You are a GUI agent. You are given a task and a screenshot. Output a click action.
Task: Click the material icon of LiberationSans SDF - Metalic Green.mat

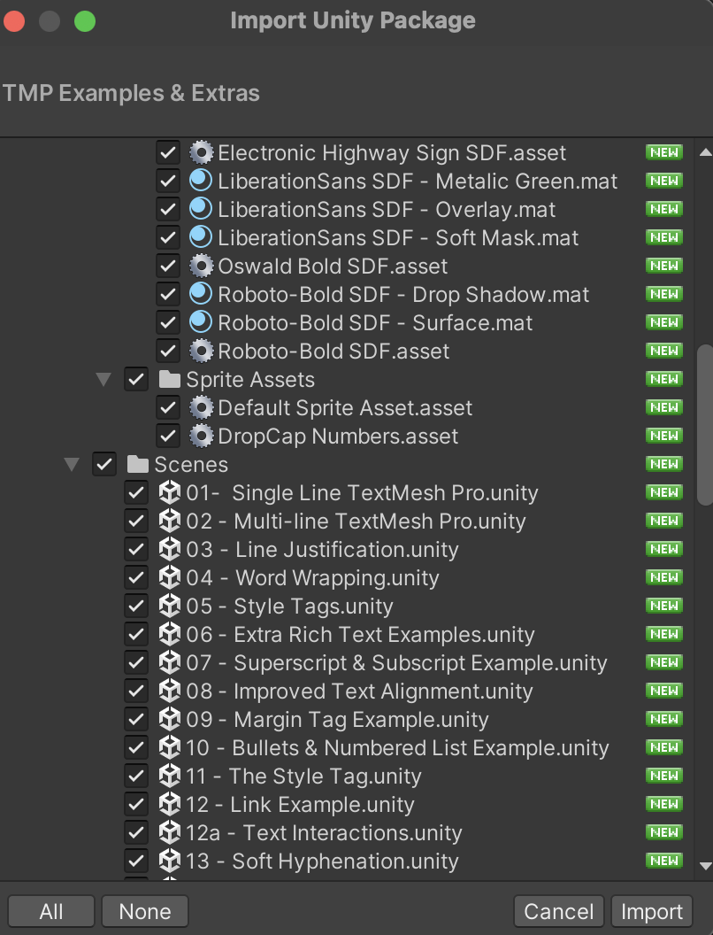click(201, 181)
